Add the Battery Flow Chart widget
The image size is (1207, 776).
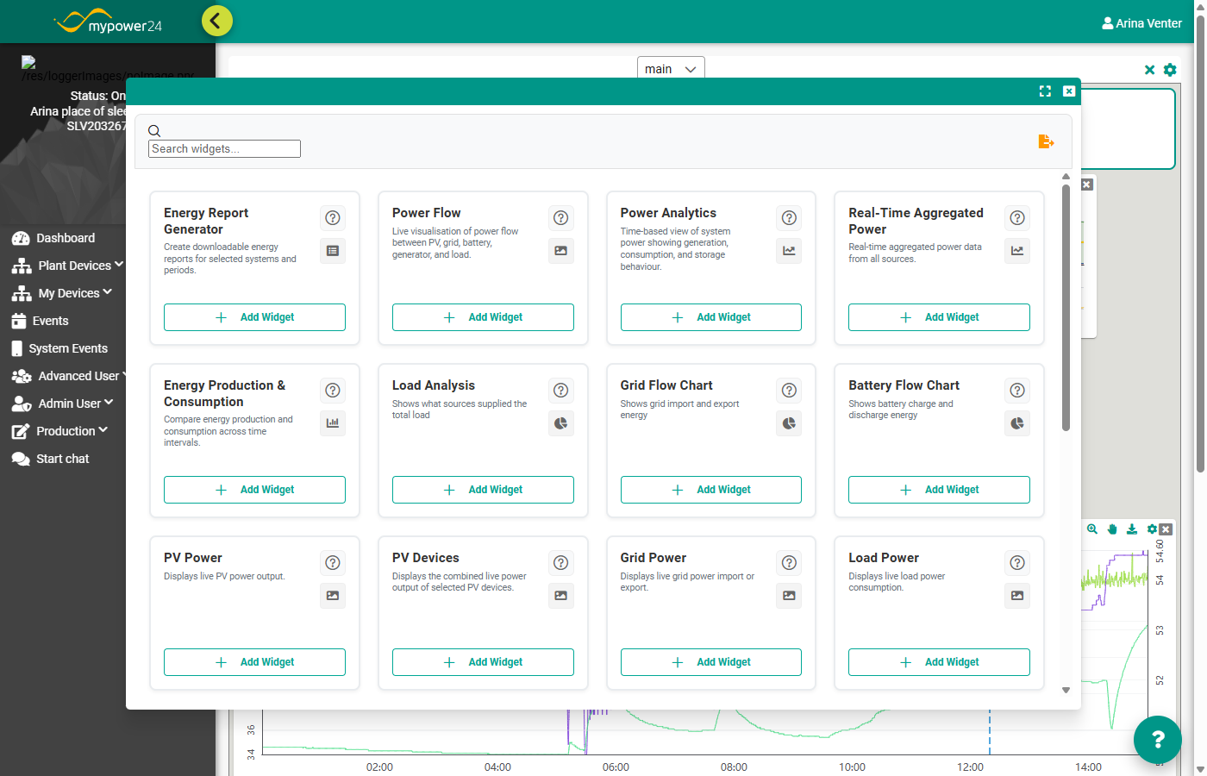point(939,490)
